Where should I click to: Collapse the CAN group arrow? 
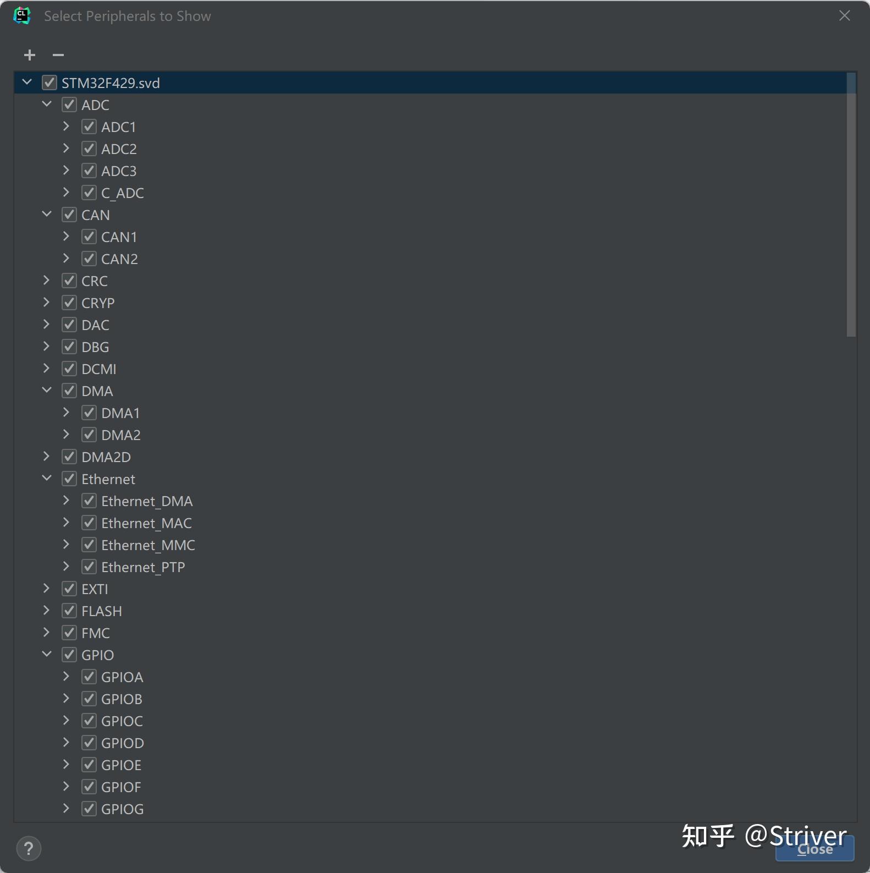coord(47,215)
